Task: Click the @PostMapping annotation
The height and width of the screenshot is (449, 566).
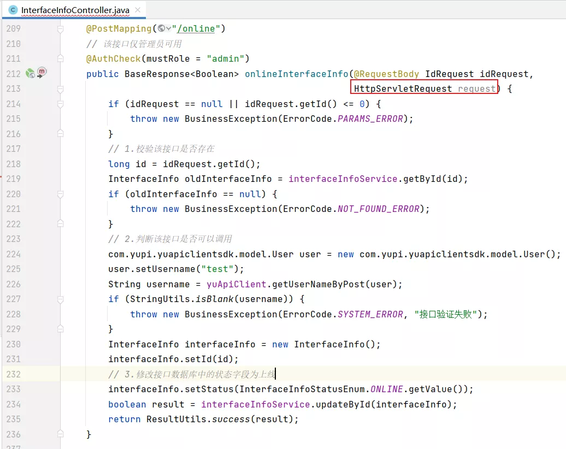Action: pyautogui.click(x=119, y=28)
